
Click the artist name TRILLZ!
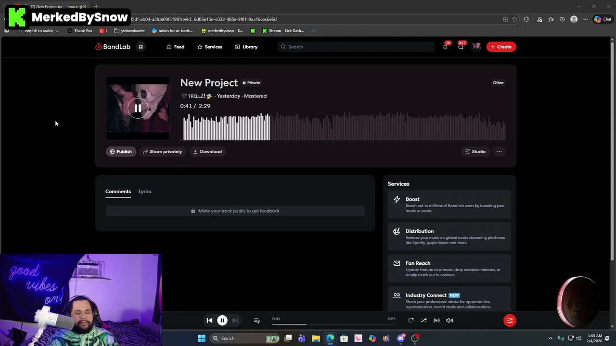coord(196,96)
